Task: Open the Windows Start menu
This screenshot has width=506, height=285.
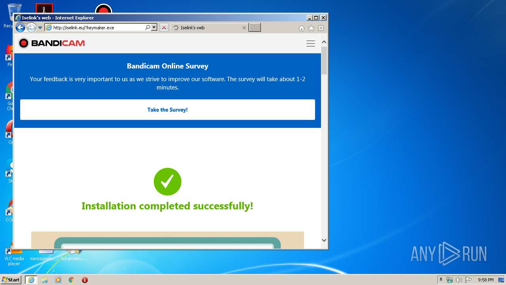Action: 11,280
